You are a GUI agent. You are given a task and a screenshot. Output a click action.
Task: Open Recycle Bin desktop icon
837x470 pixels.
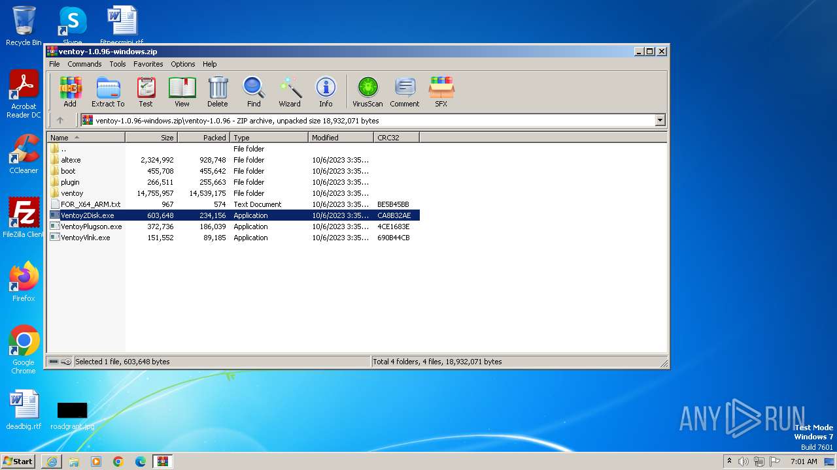[24, 26]
